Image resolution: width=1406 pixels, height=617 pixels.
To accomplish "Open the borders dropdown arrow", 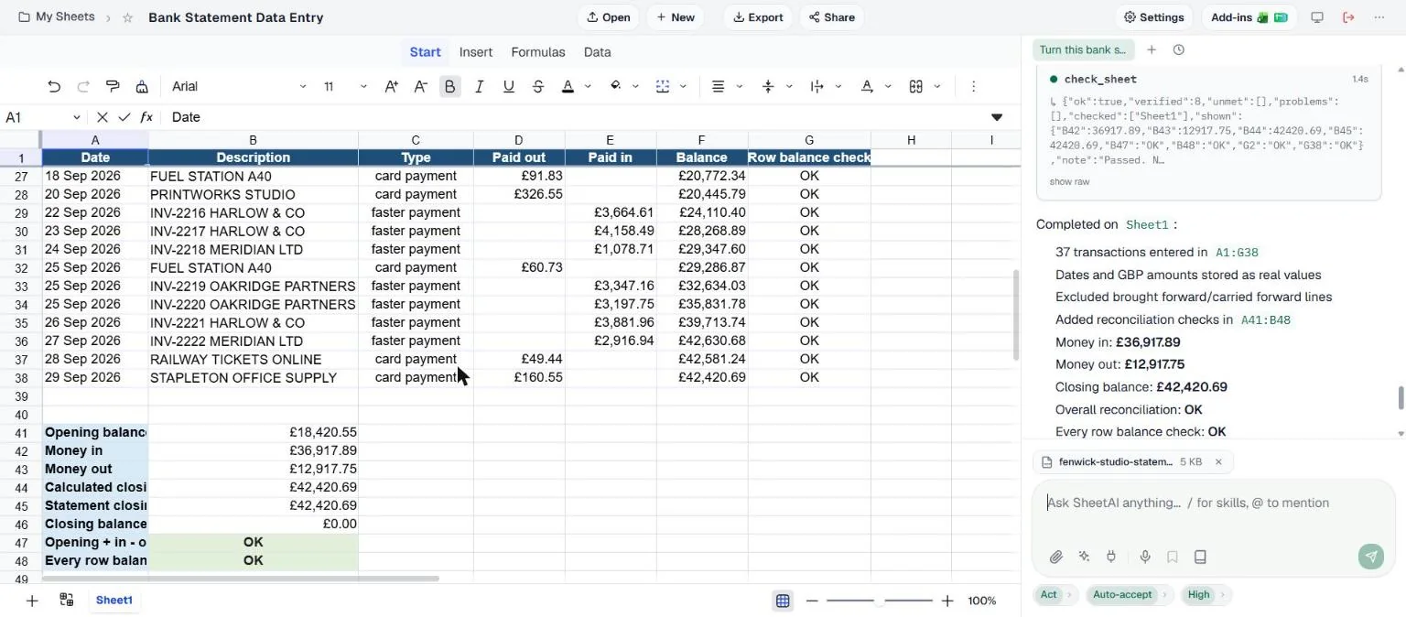I will coord(683,87).
